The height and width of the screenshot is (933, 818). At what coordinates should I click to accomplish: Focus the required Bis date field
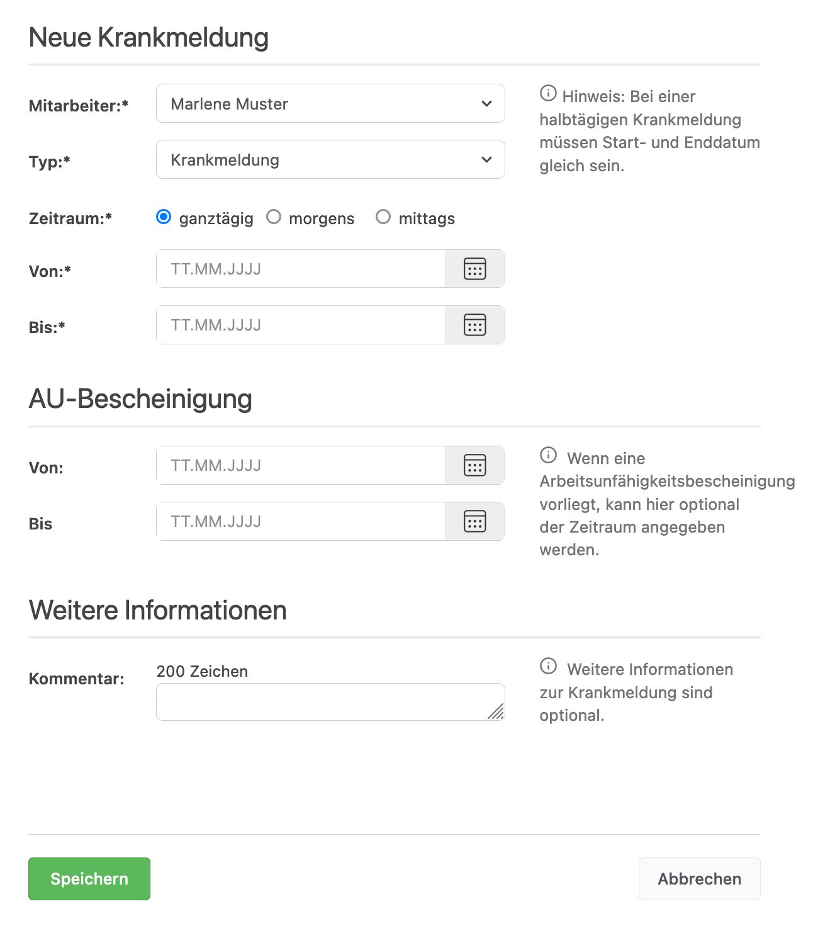click(x=301, y=325)
